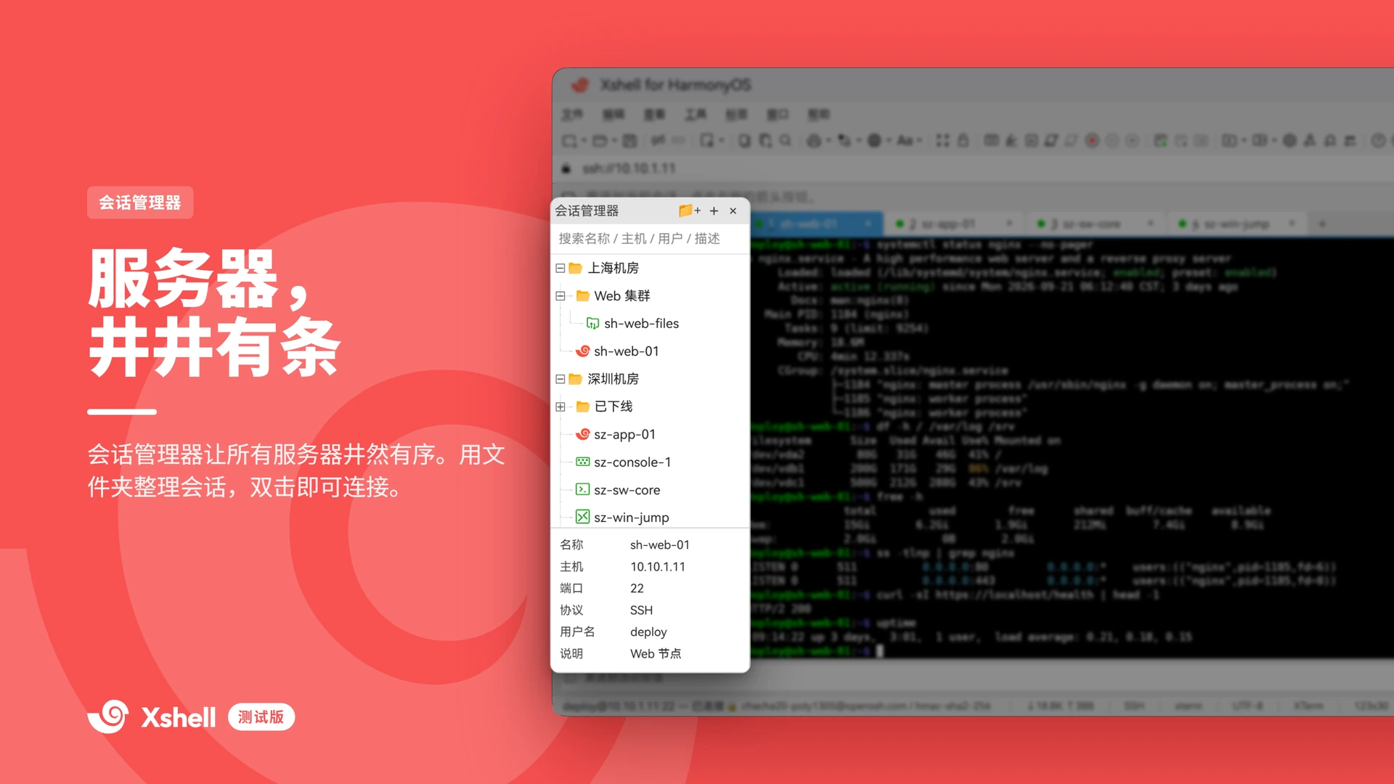Screen dimensions: 1394x784
Task: Click the protocol value SSH
Action: coord(641,610)
